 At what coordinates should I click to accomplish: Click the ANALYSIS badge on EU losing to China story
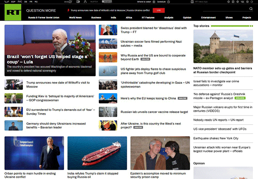[x=182, y=98]
